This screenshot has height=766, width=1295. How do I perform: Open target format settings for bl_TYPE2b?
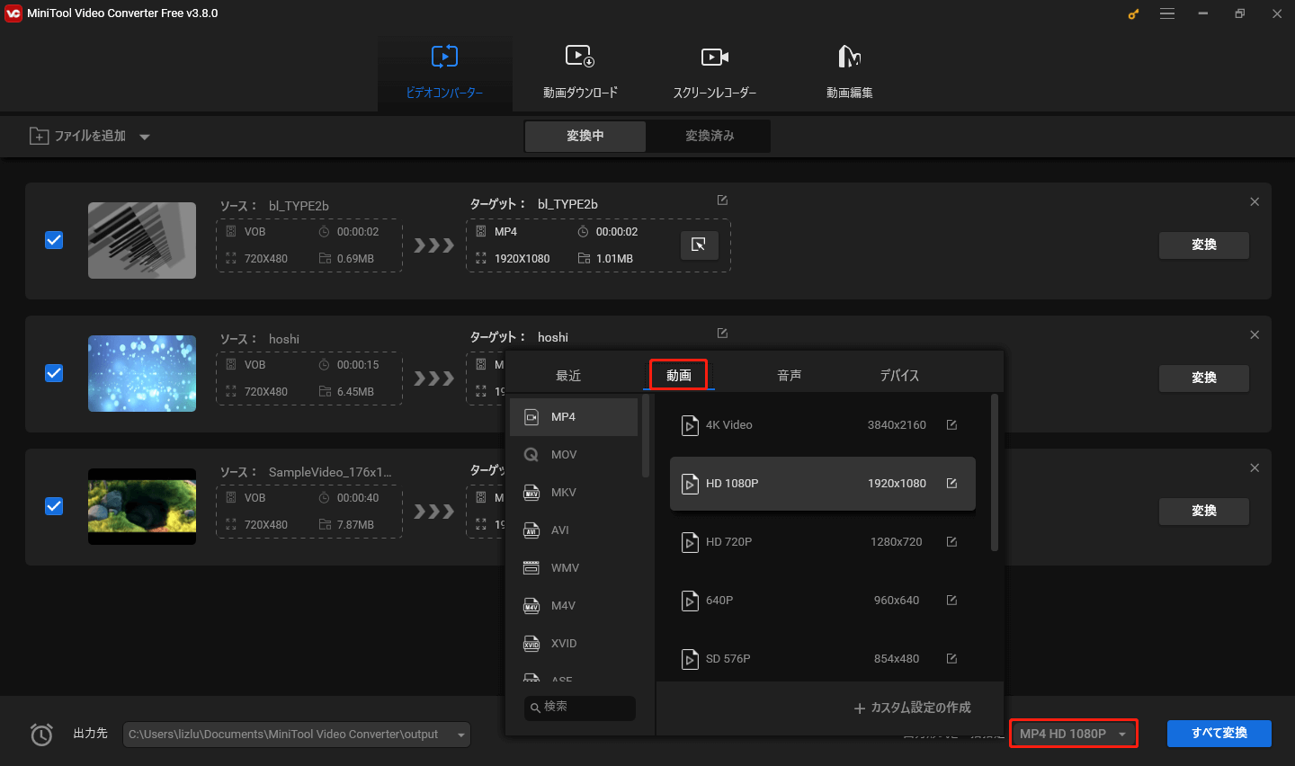[x=699, y=245]
